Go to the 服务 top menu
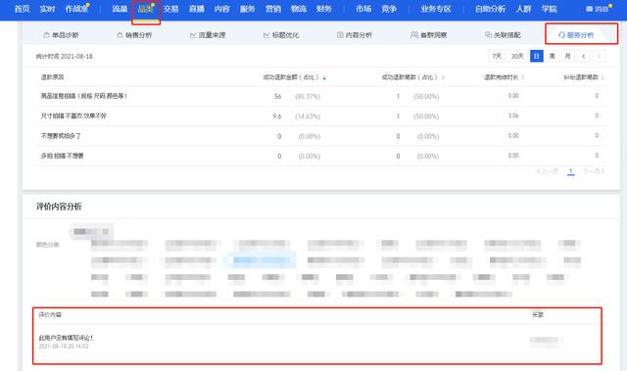The height and width of the screenshot is (371, 627). point(248,9)
